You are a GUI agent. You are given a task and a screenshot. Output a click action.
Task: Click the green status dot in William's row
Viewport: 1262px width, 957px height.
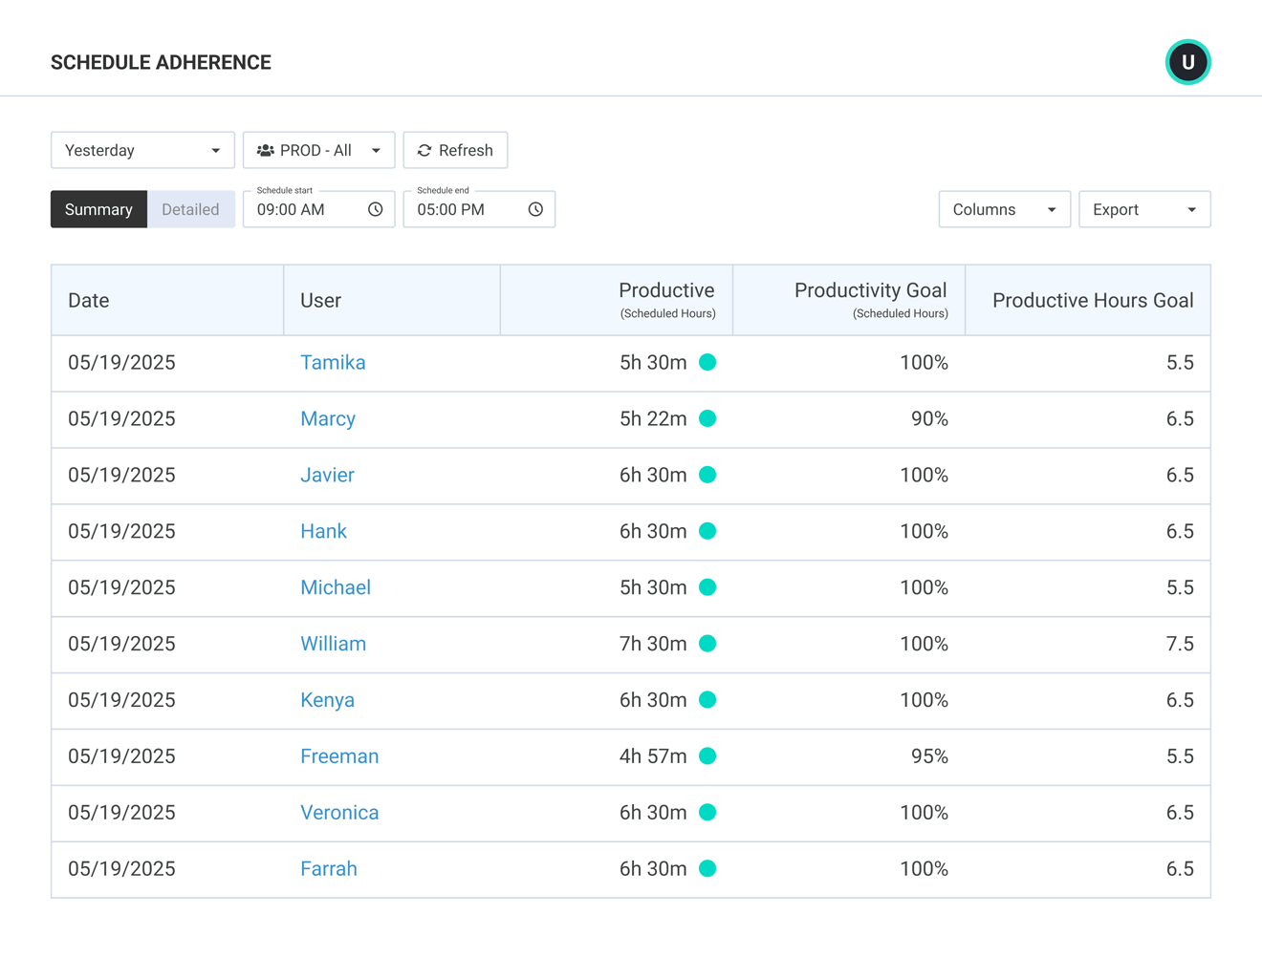[x=707, y=644]
